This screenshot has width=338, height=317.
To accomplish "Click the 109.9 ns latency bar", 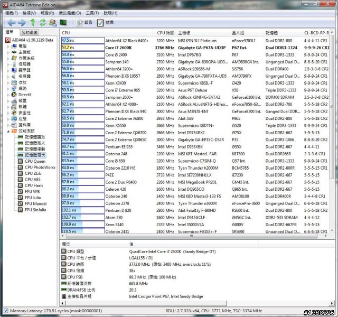I will 83,224.
